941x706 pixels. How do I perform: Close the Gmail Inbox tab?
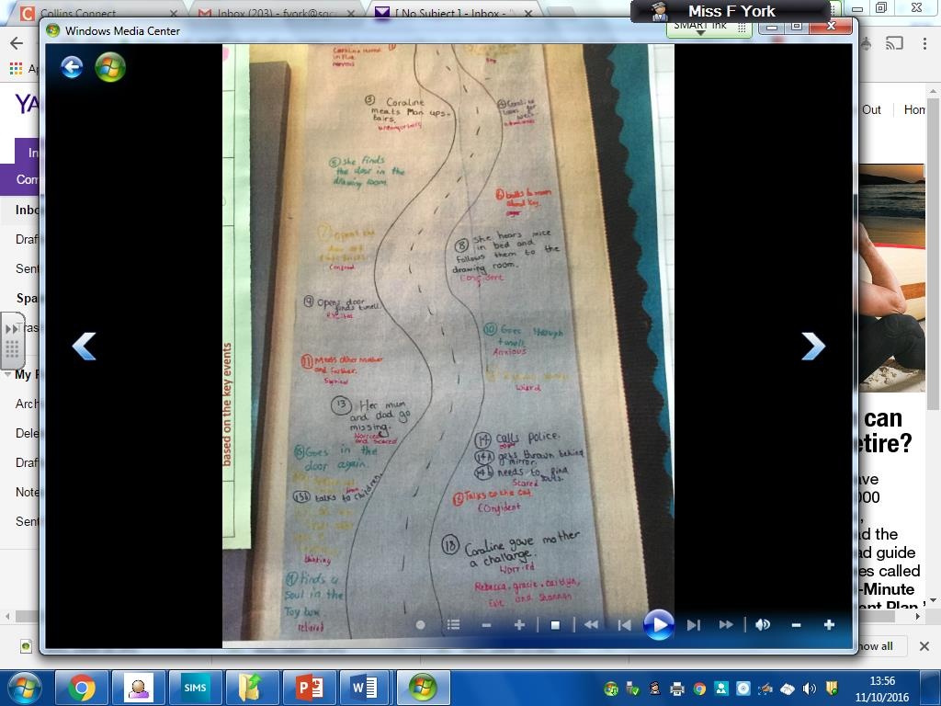pos(350,13)
